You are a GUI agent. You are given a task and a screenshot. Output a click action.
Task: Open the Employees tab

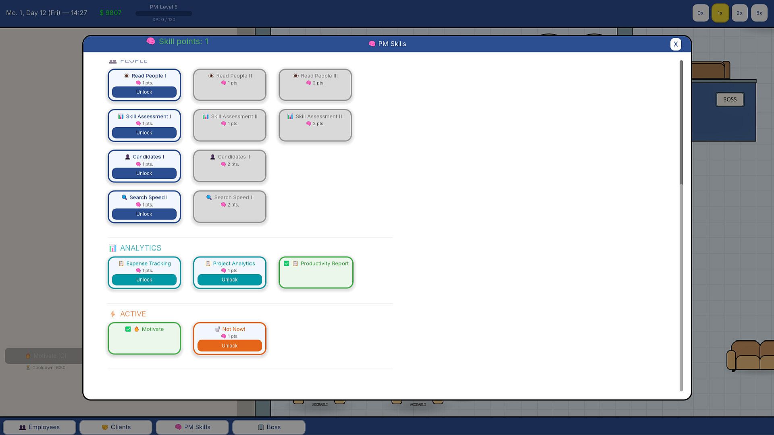[x=40, y=427]
